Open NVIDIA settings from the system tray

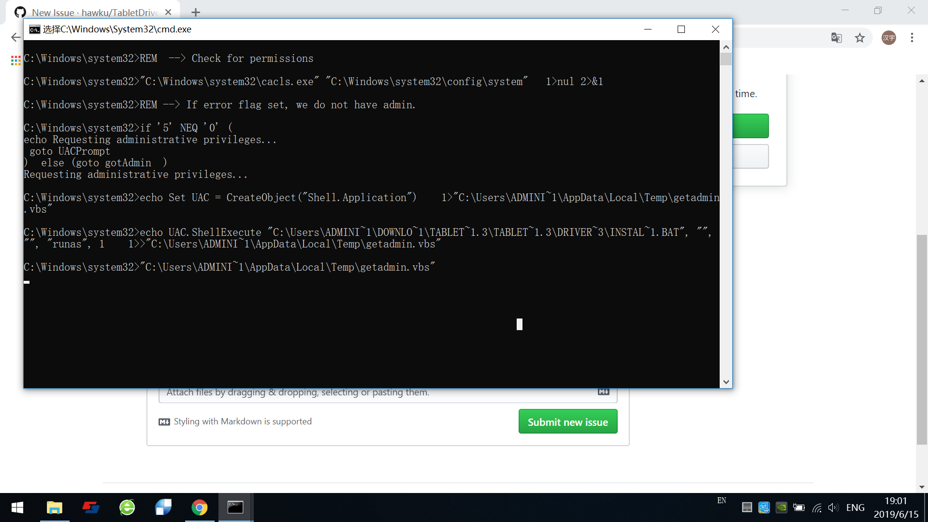[x=782, y=507]
